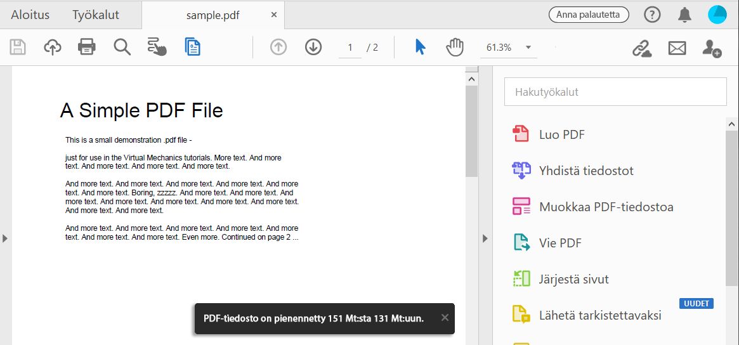Screen dimensions: 739x345
Task: Open the find text magnifier tool
Action: [x=122, y=47]
